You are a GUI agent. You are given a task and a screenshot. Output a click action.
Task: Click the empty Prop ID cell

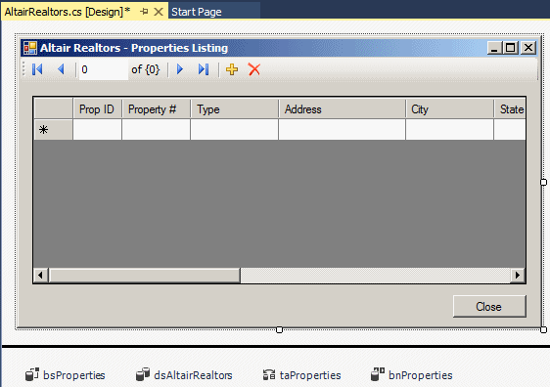click(x=98, y=130)
